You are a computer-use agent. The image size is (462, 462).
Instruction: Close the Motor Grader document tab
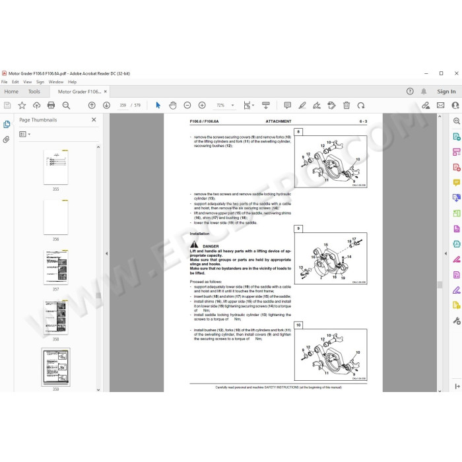(x=105, y=92)
